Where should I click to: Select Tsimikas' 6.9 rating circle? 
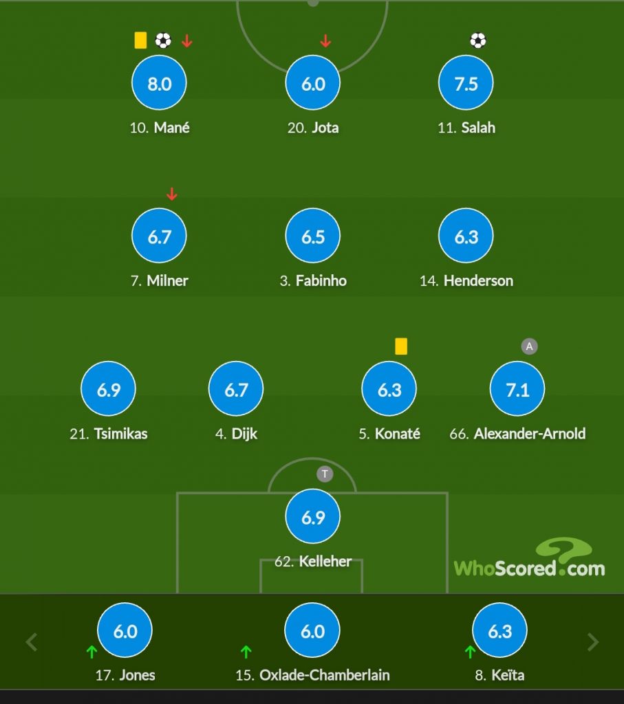[x=108, y=388]
